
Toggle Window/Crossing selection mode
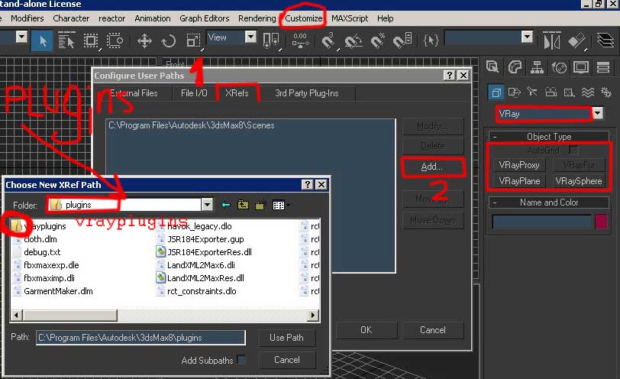pos(115,40)
